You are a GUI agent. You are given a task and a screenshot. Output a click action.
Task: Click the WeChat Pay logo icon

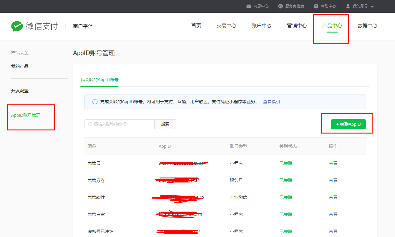click(x=17, y=26)
